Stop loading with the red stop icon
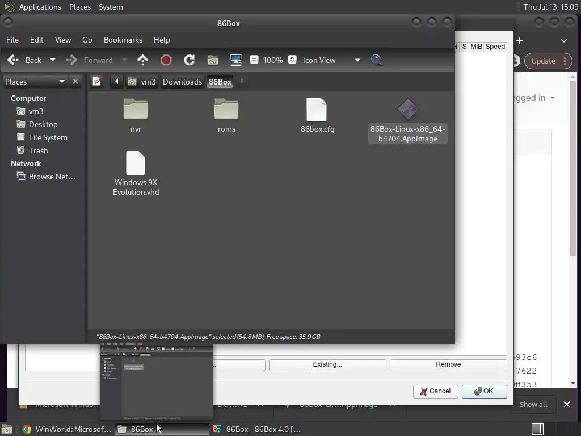 166,60
